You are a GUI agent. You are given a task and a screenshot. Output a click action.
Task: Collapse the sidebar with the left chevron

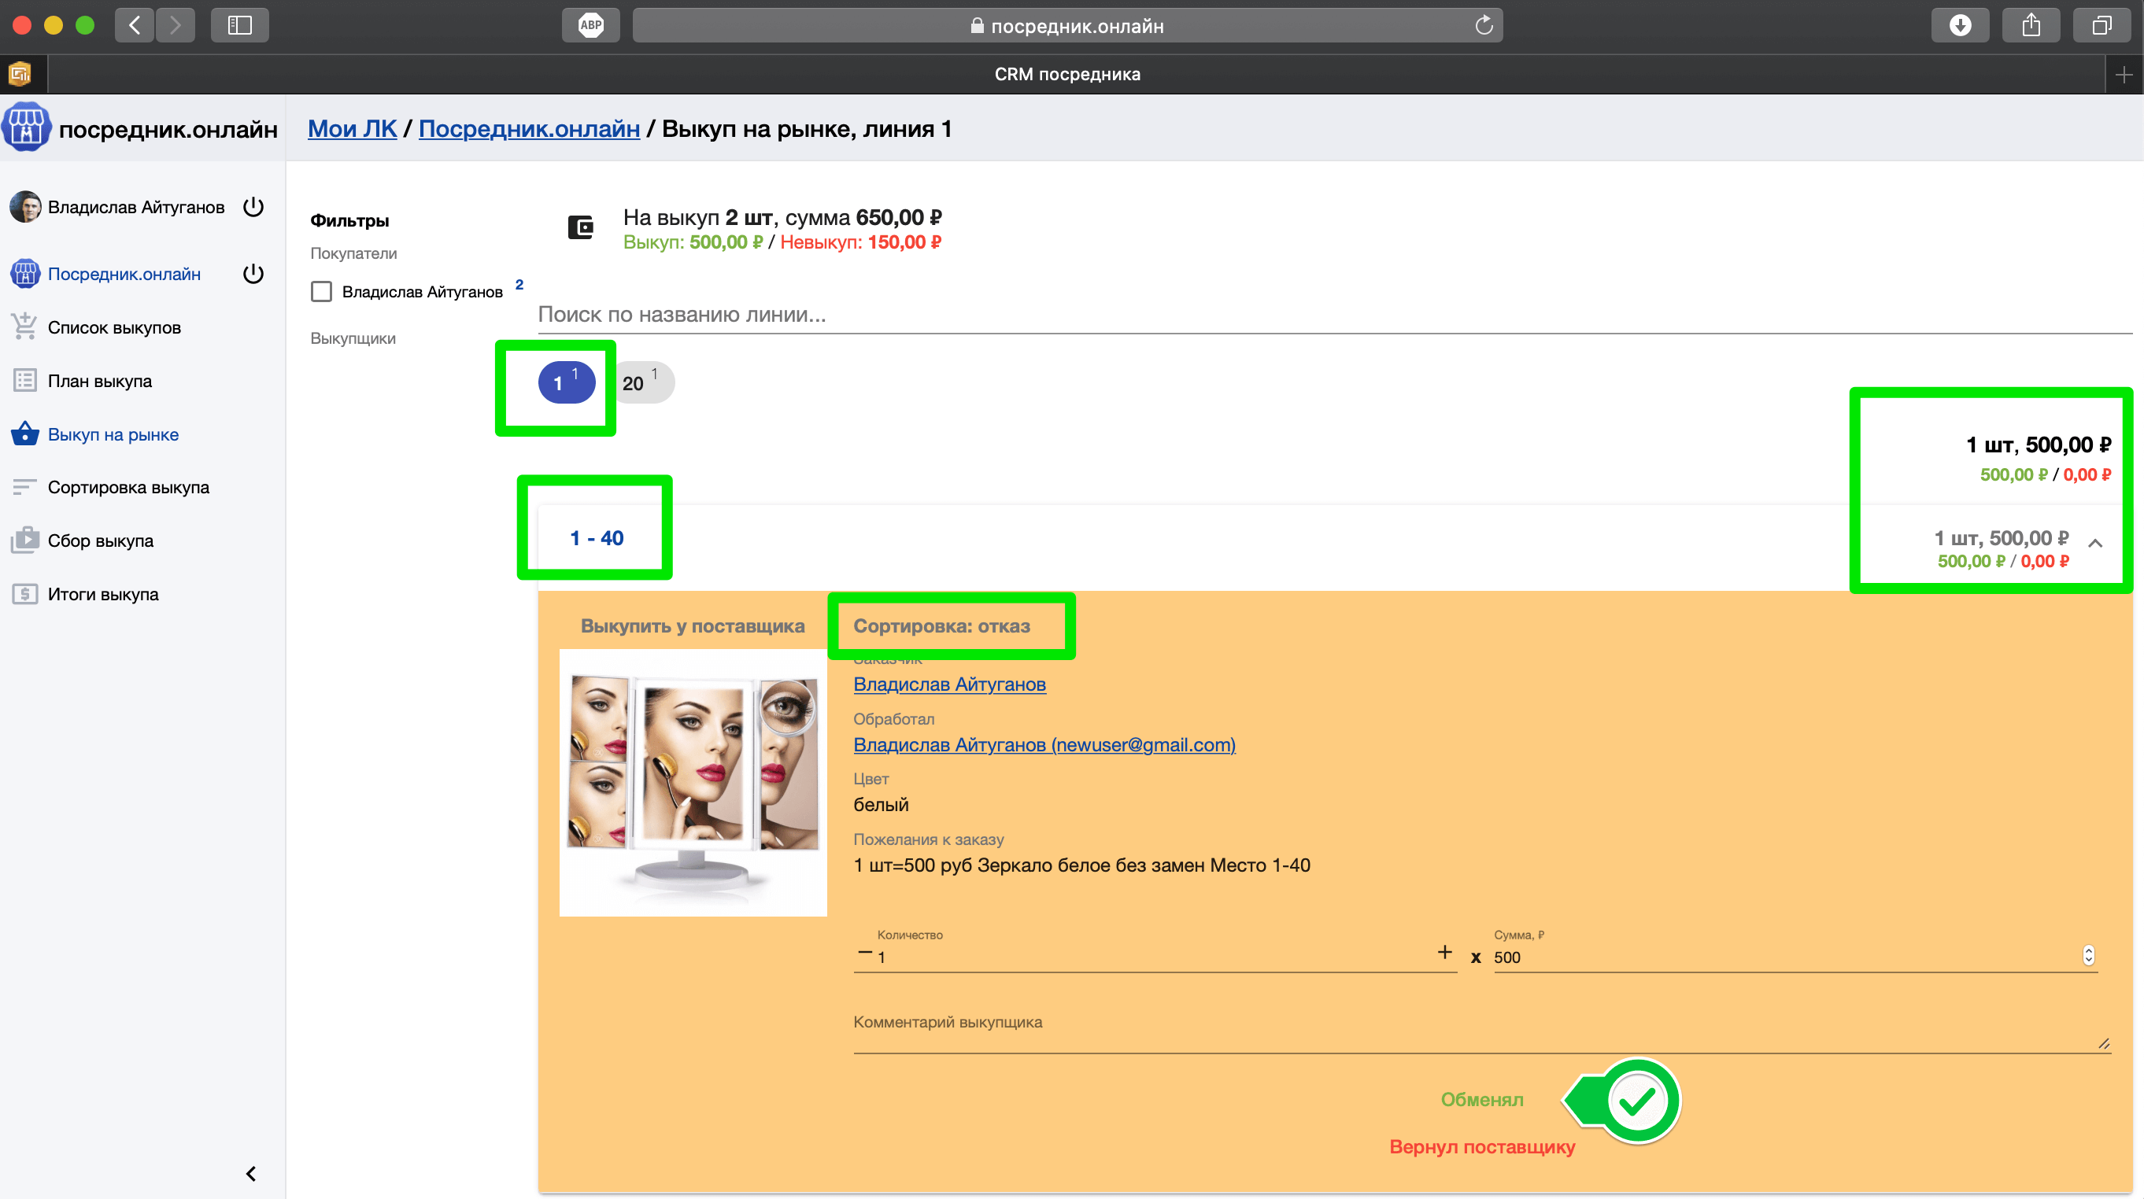[250, 1173]
